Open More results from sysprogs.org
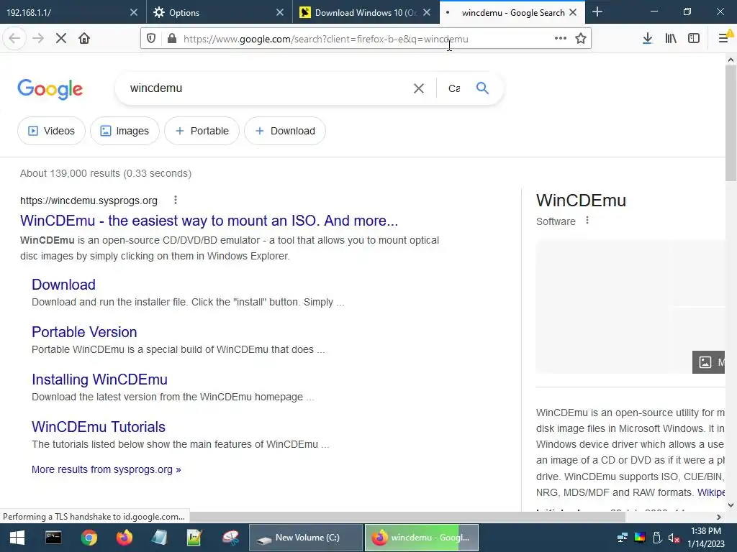The image size is (737, 552). [107, 469]
